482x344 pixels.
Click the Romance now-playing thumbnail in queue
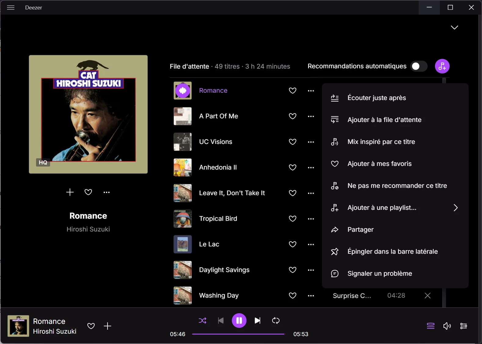(183, 91)
